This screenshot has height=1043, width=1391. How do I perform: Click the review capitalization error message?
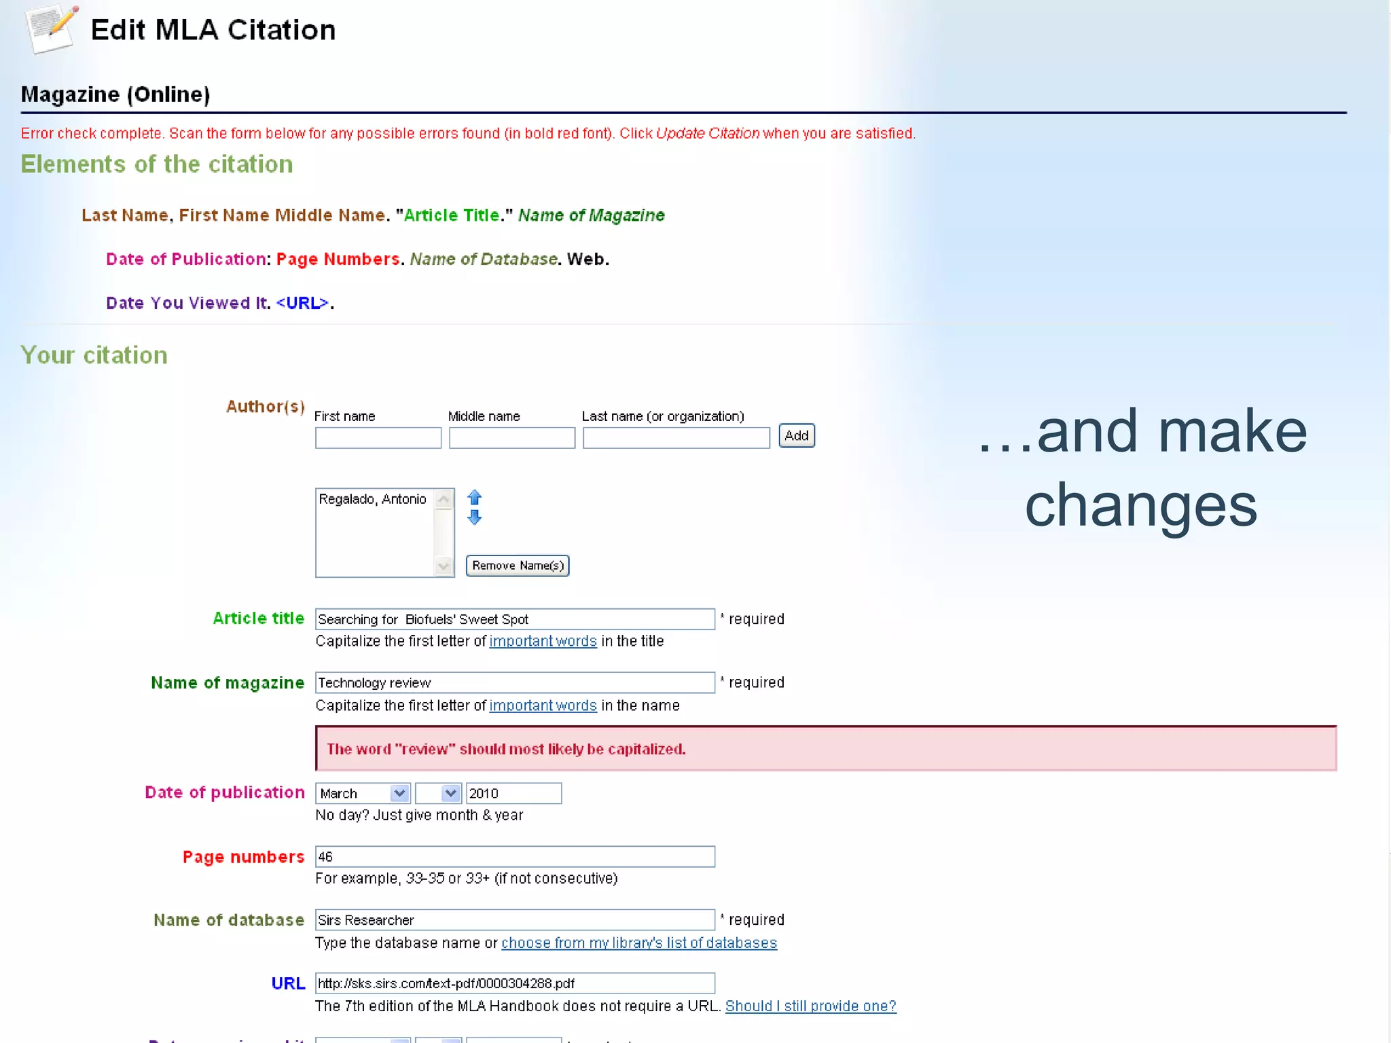coord(826,748)
